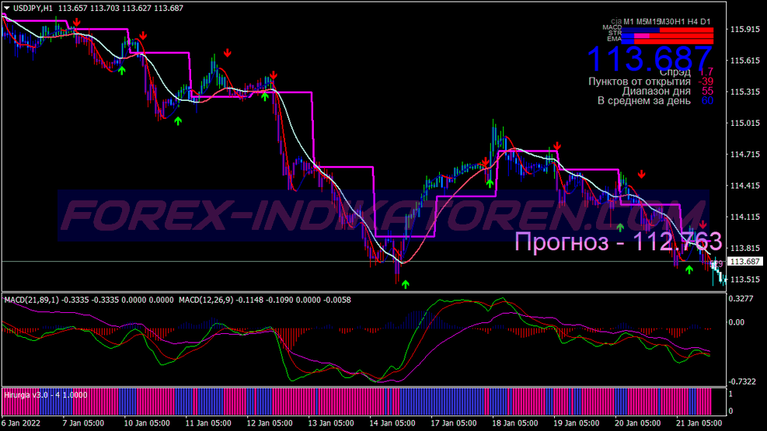Click the 21 Jan 05:00 date label
Screen dimensions: 767x431
pyautogui.click(x=699, y=423)
